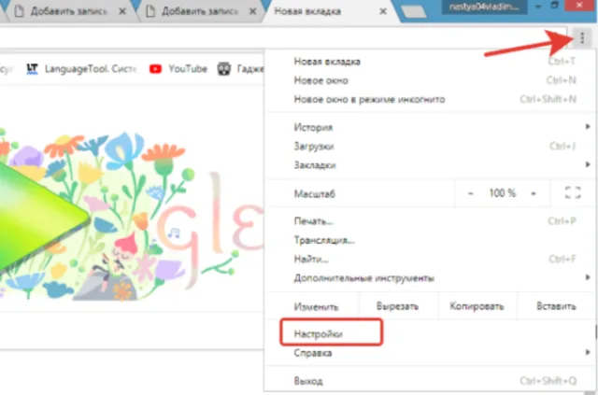This screenshot has width=598, height=395.
Task: Open the three-dot Chrome menu button
Action: (x=581, y=37)
